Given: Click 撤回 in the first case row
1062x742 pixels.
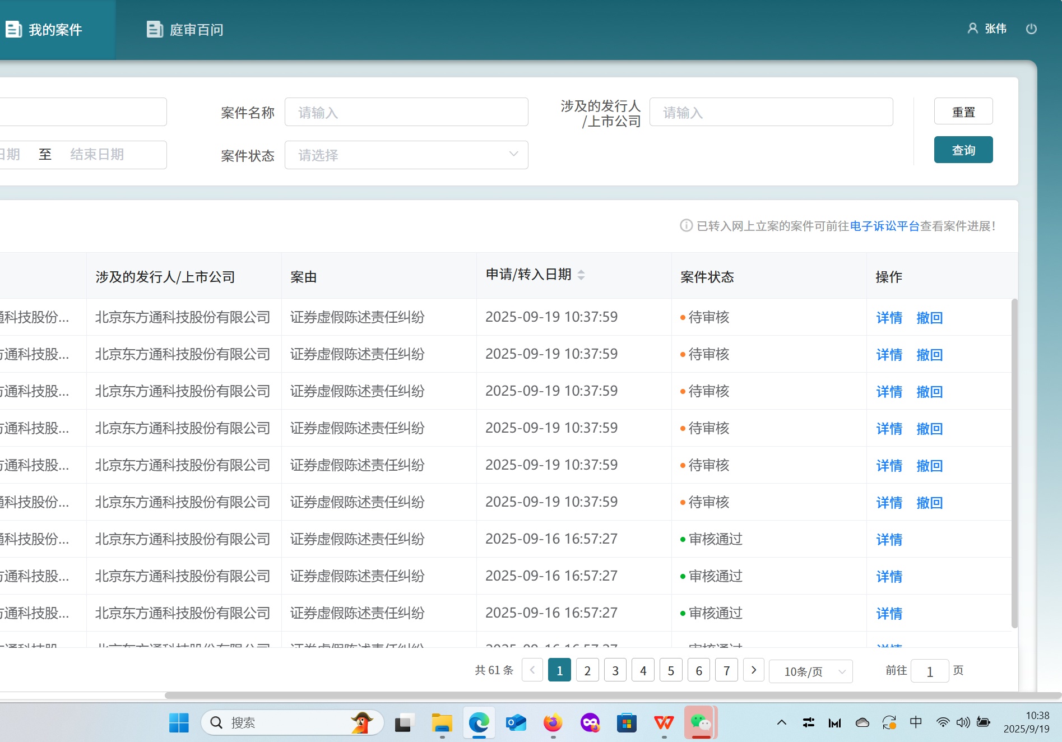Looking at the screenshot, I should click(x=929, y=318).
